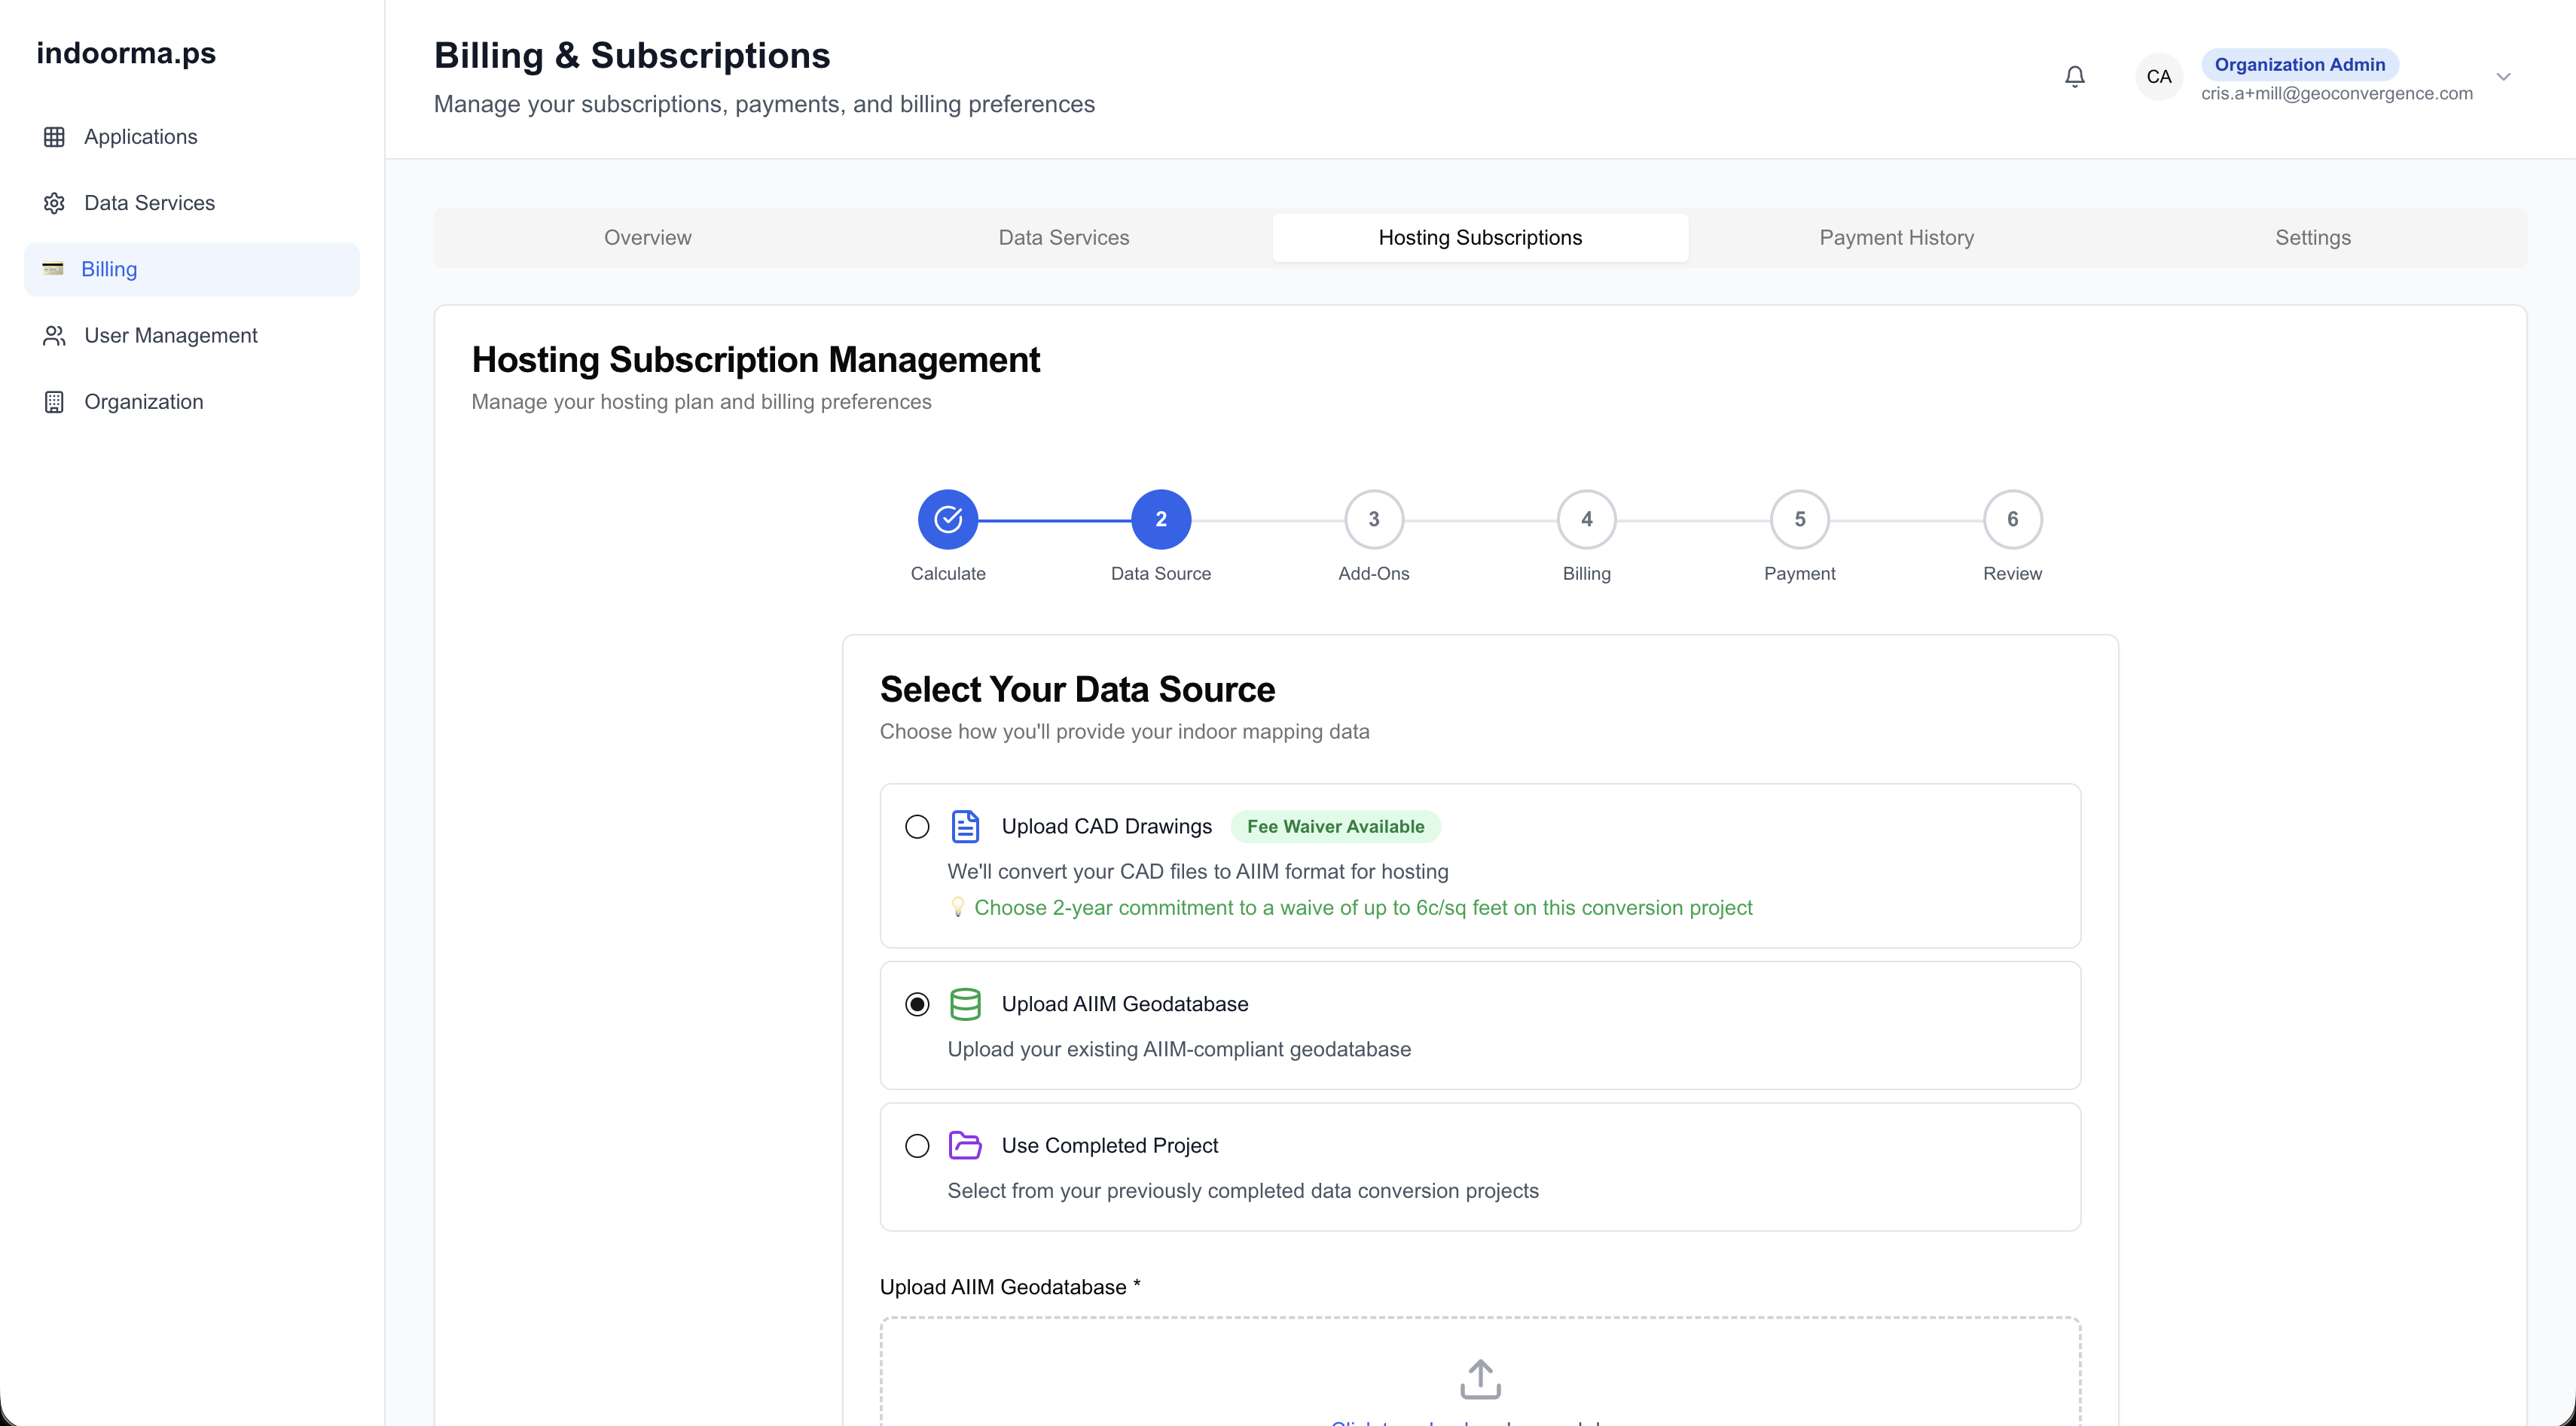
Task: Click the User Management people icon
Action: click(54, 336)
